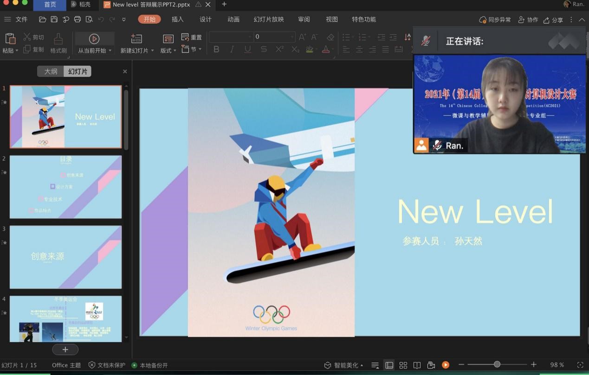This screenshot has width=589, height=375.
Task: Click the redo arrow icon
Action: (x=112, y=19)
